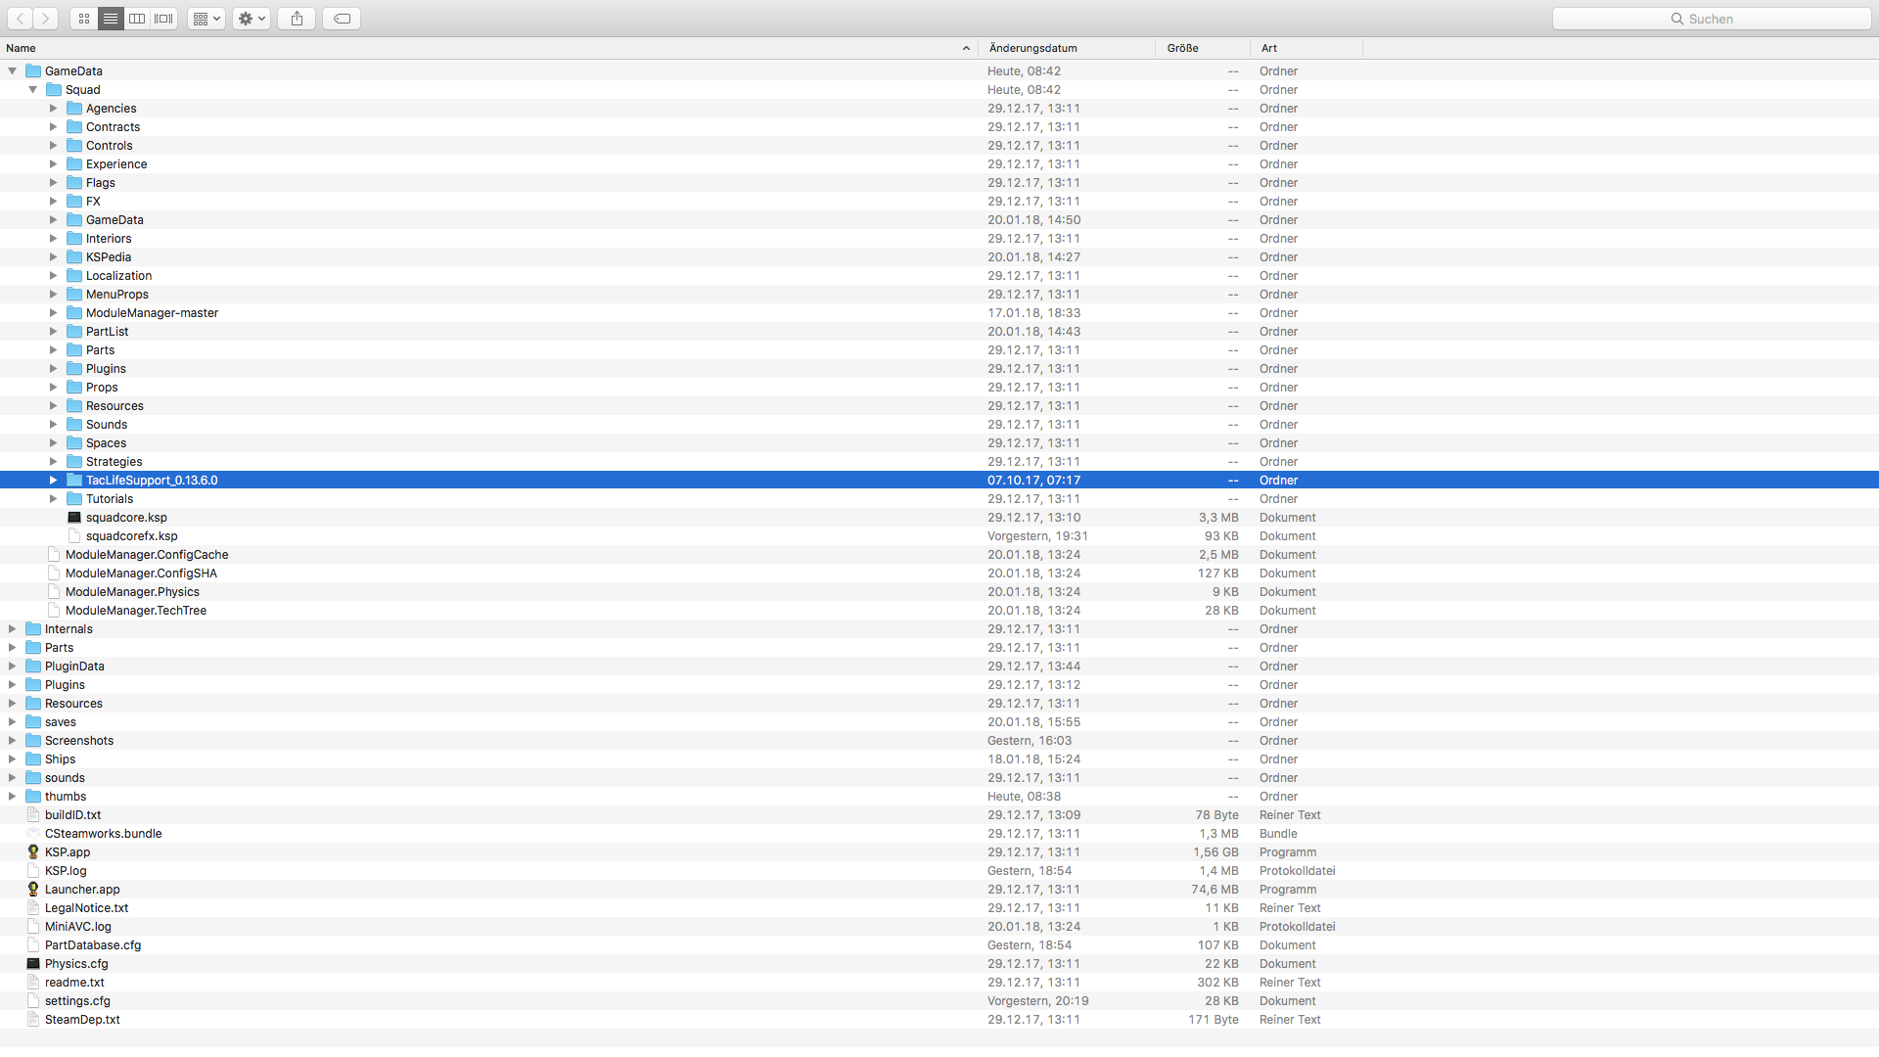
Task: Go back with the back arrow
Action: point(20,19)
